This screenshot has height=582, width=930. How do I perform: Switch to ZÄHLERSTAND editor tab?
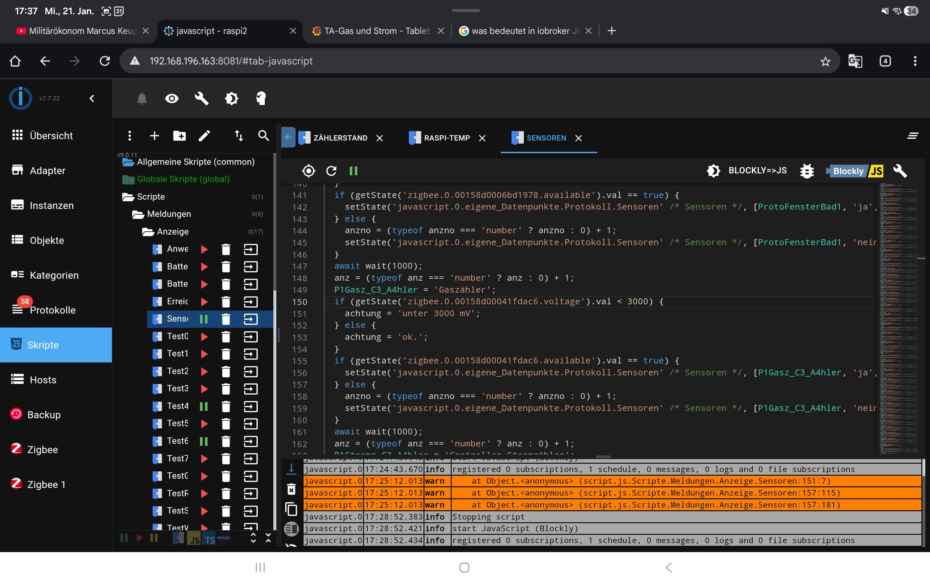coord(340,138)
